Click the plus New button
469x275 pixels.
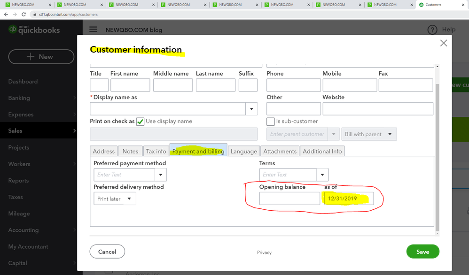coord(41,57)
